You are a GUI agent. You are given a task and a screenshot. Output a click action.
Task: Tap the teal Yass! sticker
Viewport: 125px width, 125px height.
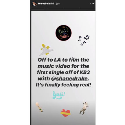point(59,95)
